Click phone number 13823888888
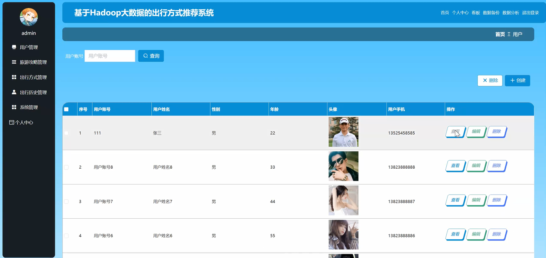Screen dimensions: 546x258 pos(402,167)
